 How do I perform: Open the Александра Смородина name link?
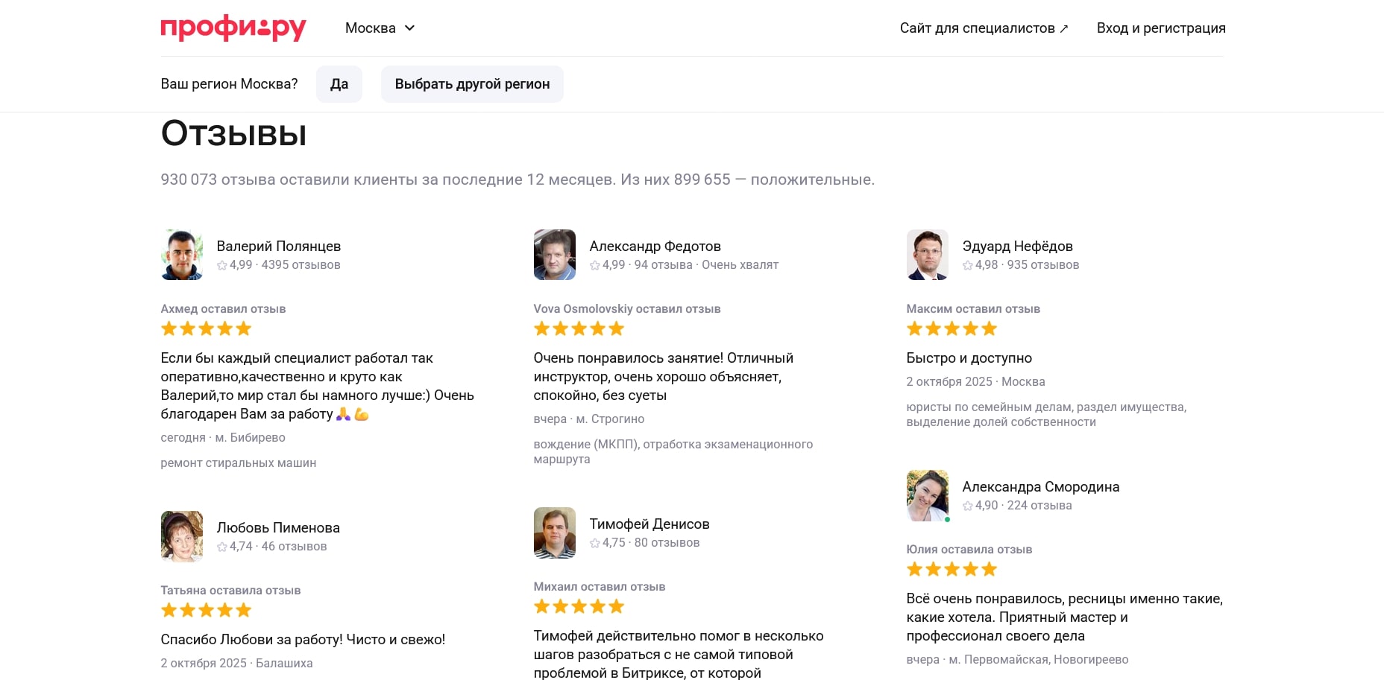click(1041, 486)
